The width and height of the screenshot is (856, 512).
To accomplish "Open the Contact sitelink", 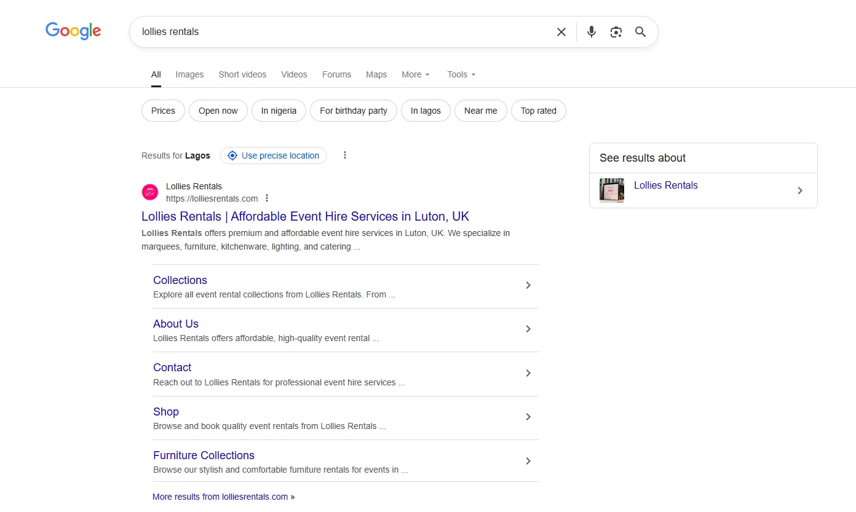I will [172, 368].
